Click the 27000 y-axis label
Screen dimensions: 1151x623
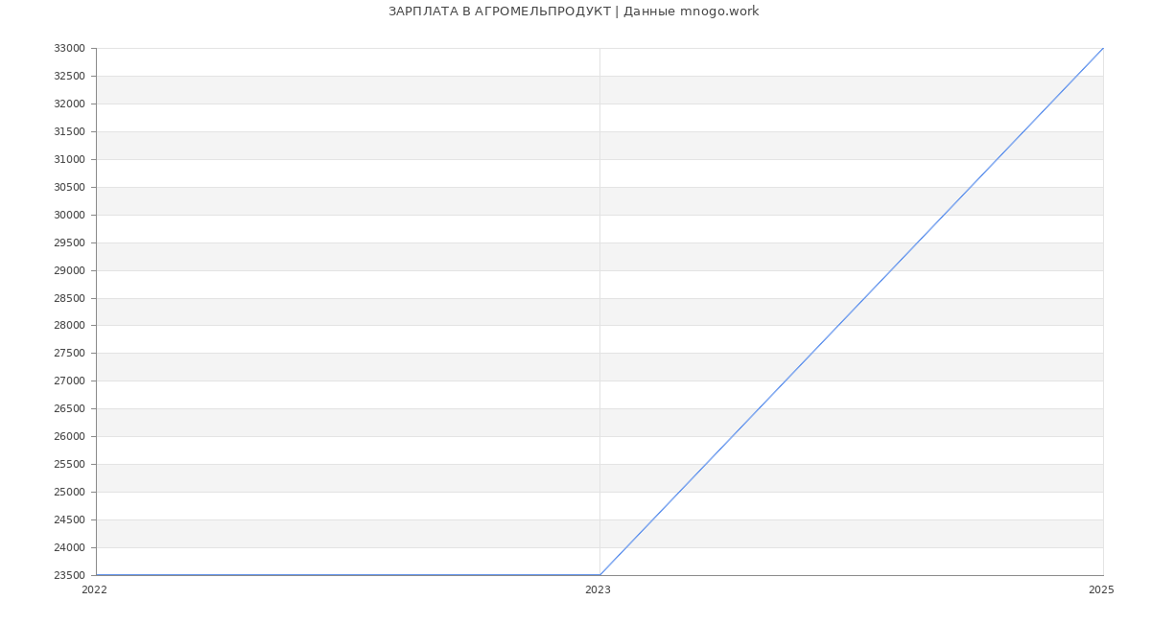69,381
